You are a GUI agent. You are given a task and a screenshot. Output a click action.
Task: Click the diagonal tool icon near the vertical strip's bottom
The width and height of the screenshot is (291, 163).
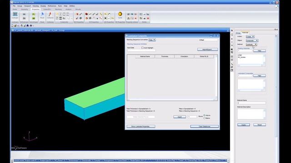pyautogui.click(x=232, y=64)
